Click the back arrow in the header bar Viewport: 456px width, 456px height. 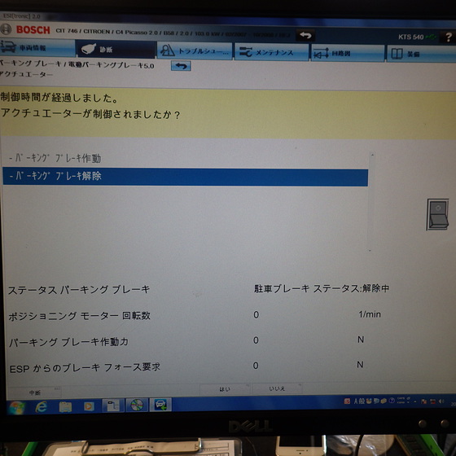click(305, 36)
